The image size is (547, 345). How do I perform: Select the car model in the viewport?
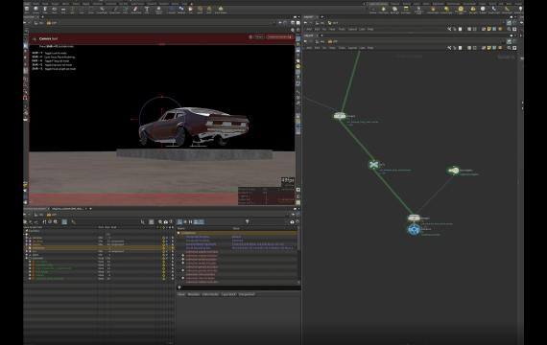pos(194,126)
